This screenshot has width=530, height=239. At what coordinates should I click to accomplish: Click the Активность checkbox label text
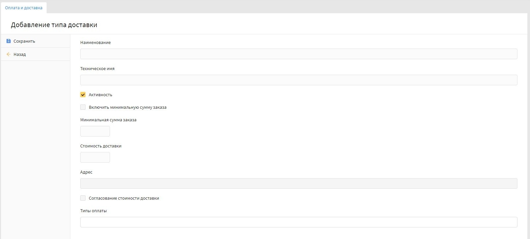(100, 95)
